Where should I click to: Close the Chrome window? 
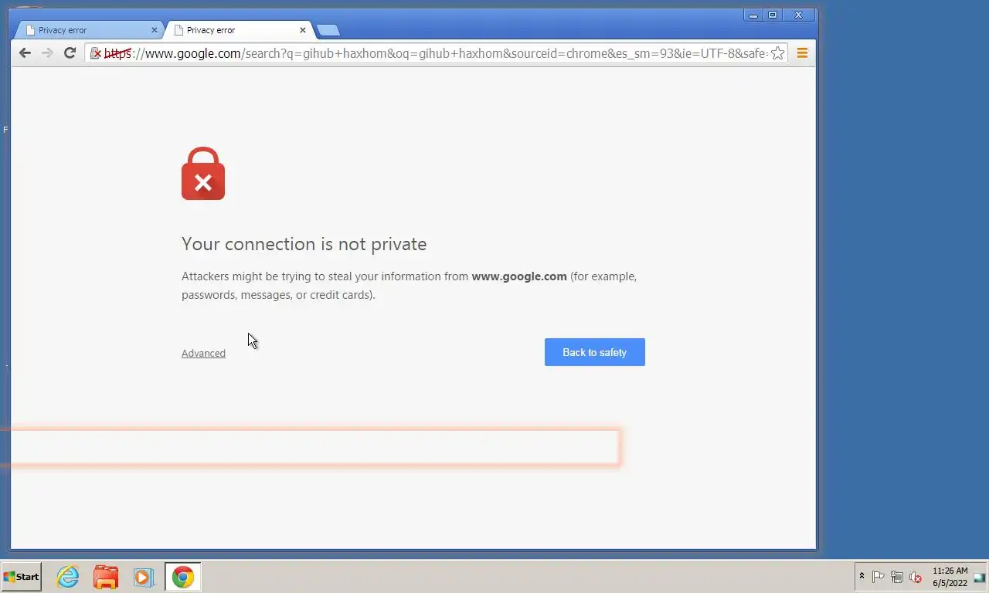coord(799,15)
